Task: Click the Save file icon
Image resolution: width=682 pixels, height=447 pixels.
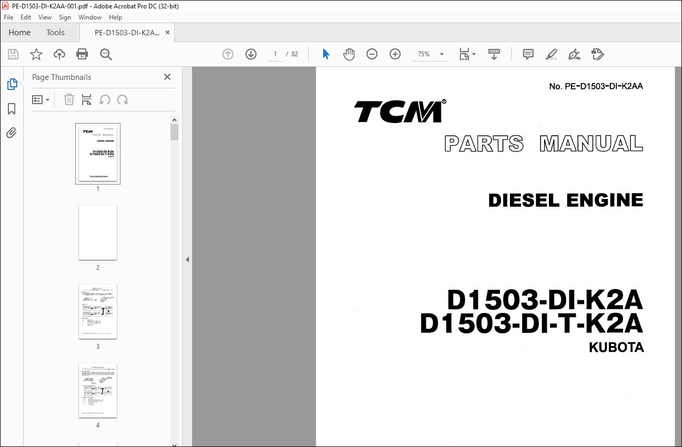Action: click(x=13, y=54)
